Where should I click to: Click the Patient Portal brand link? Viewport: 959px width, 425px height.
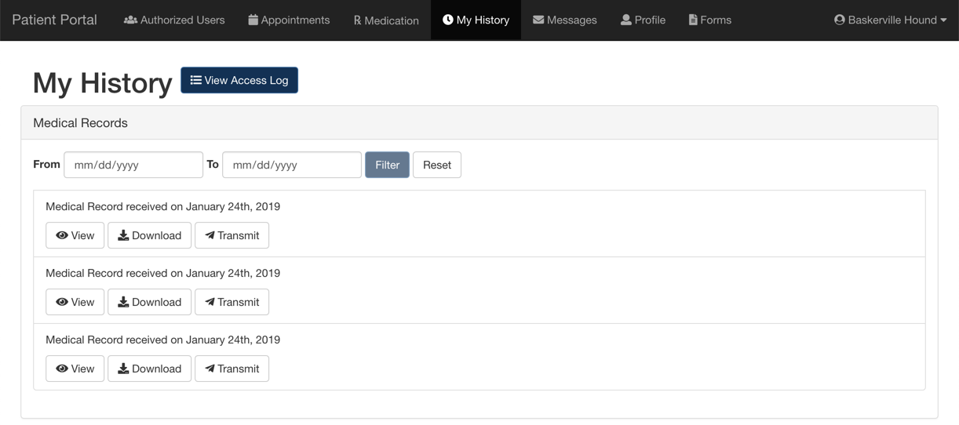click(54, 20)
